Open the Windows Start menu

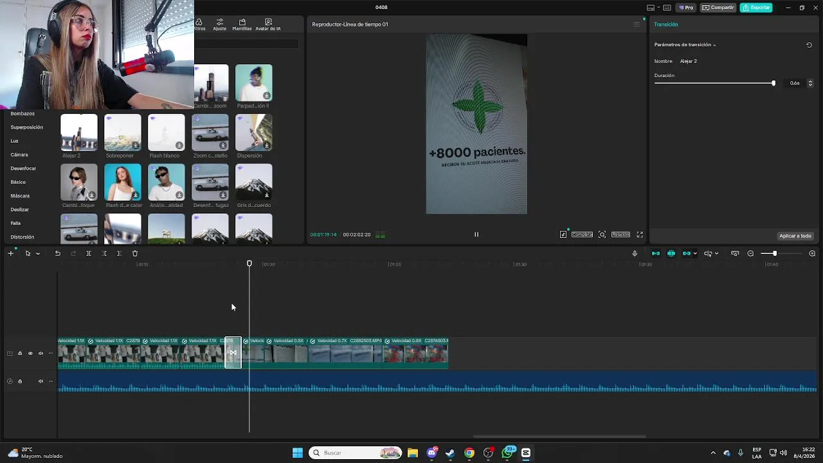[298, 453]
